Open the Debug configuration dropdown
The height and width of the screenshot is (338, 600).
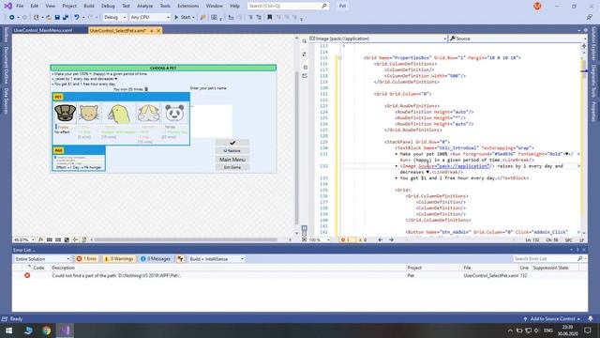coord(114,17)
